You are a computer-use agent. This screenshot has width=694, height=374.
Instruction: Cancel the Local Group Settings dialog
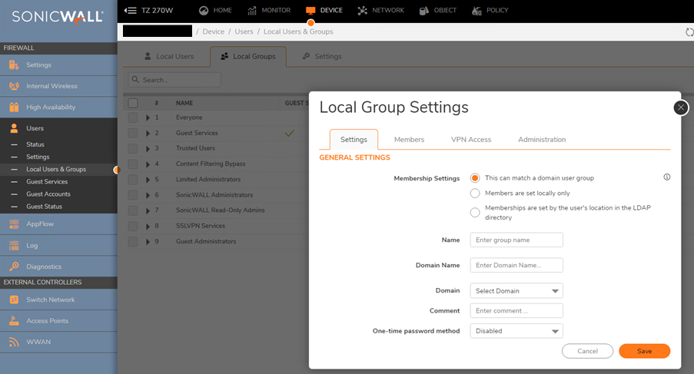pyautogui.click(x=587, y=351)
